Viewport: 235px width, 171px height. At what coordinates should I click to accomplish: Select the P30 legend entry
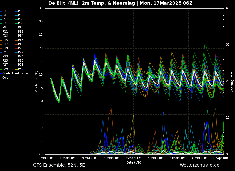(x=20, y=69)
